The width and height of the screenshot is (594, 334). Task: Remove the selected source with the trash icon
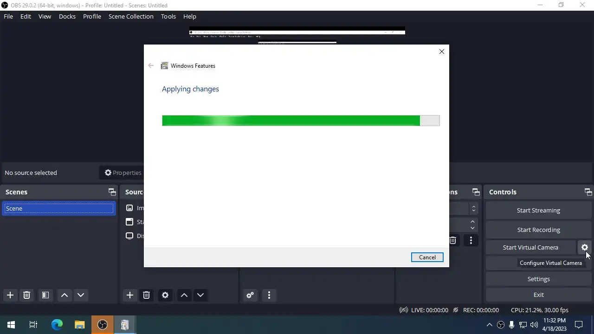coord(146,295)
